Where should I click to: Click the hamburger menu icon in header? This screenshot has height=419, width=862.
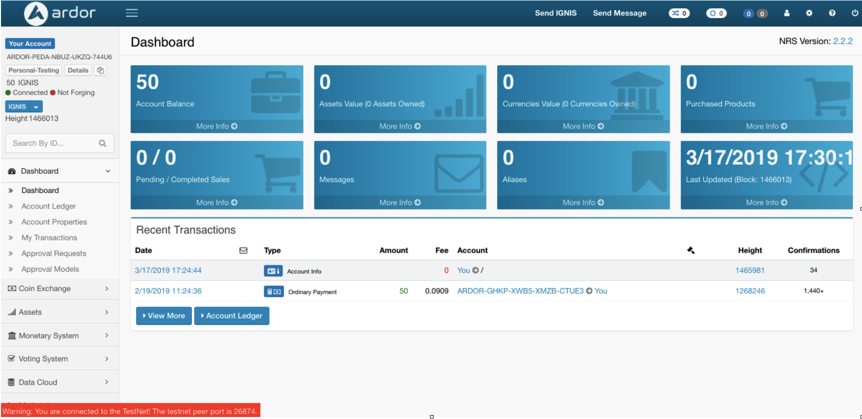(132, 13)
